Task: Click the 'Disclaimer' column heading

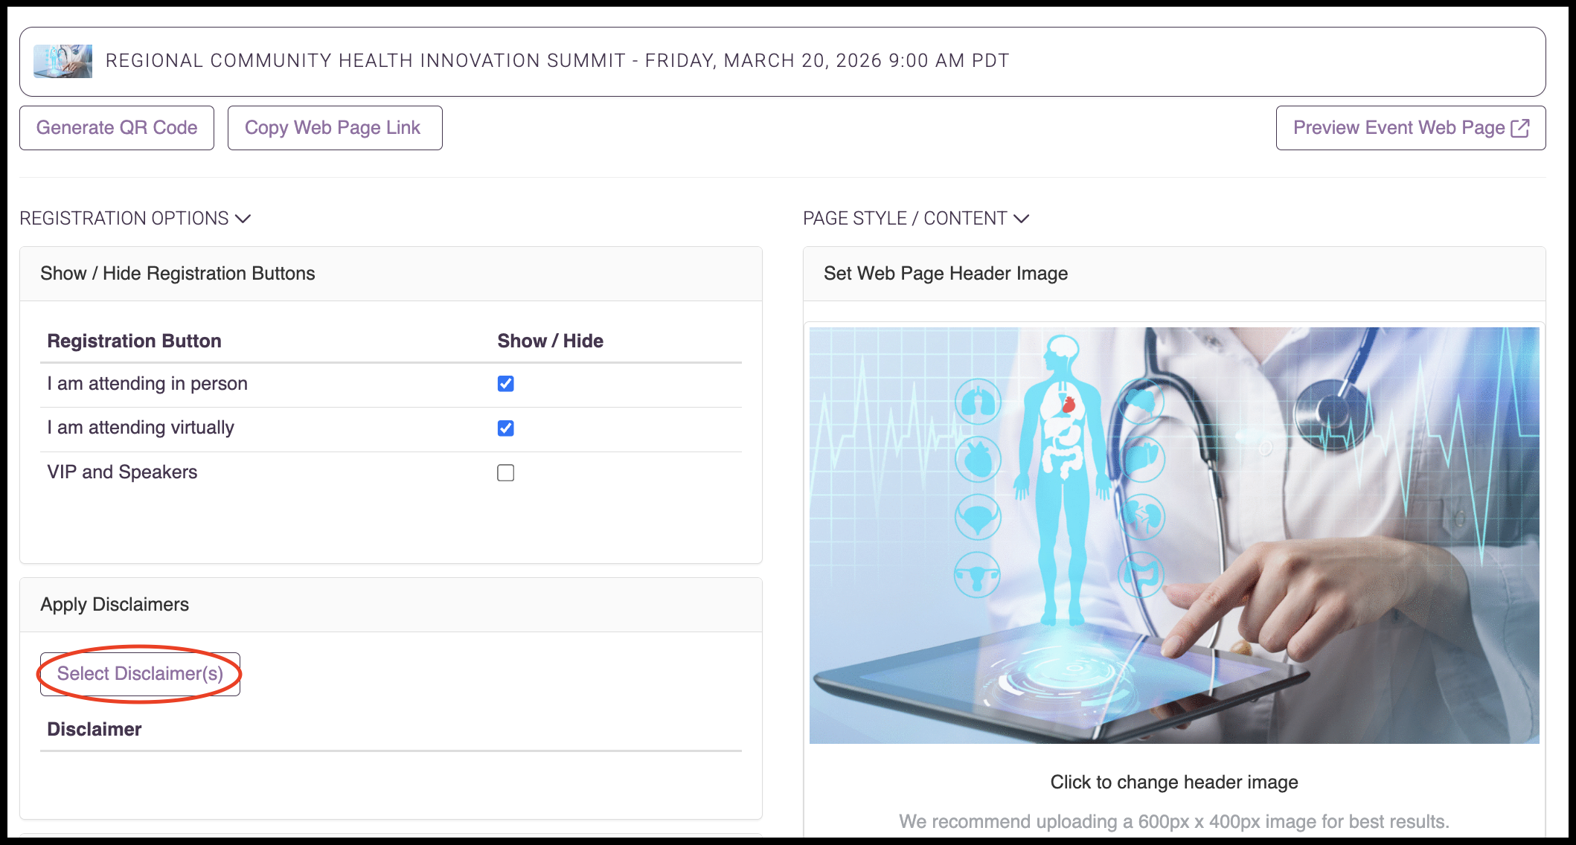Action: point(95,729)
